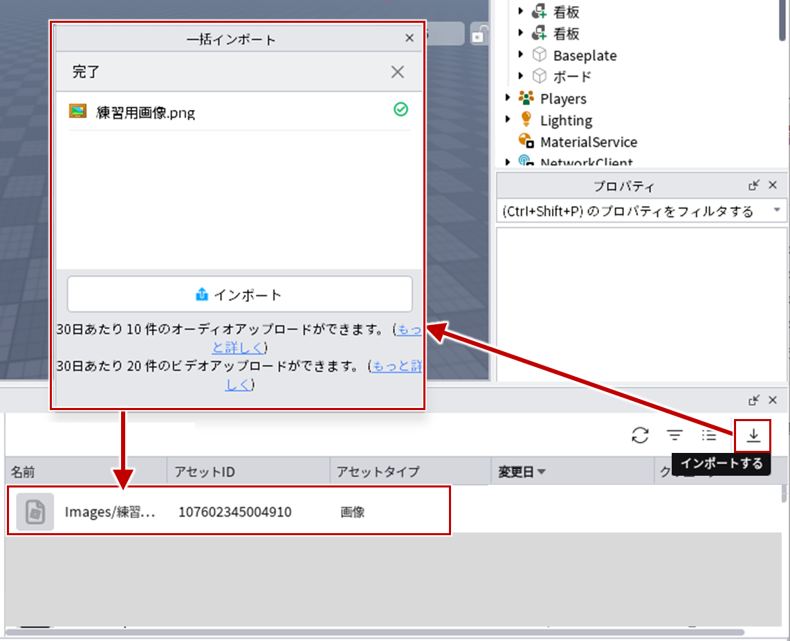
Task: Close the asset manager panel
Action: [x=773, y=400]
